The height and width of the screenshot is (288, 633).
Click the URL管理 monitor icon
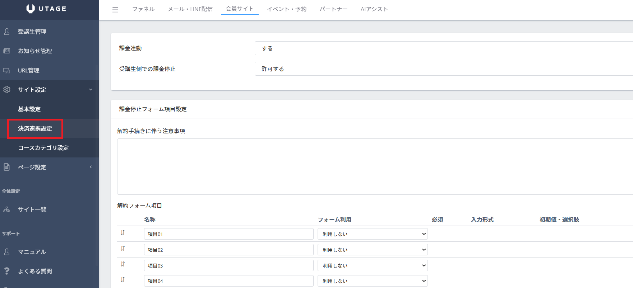click(x=7, y=70)
